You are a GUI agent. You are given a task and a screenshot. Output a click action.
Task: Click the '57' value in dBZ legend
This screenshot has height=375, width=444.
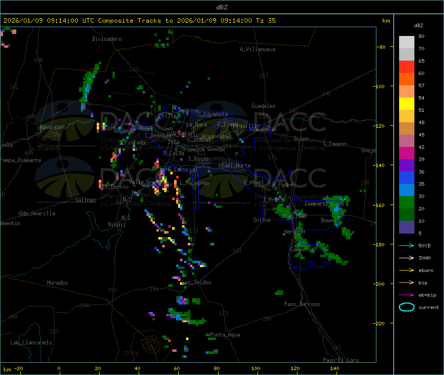click(x=421, y=85)
